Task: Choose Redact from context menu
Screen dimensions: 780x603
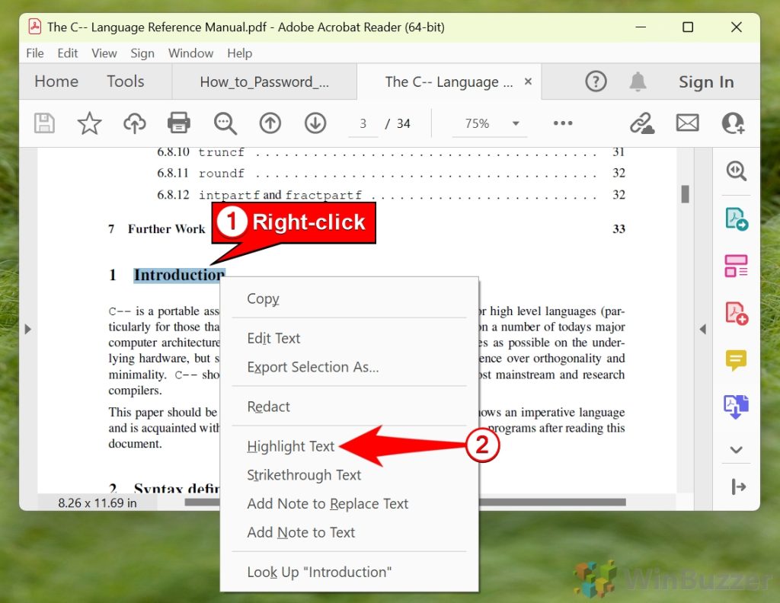Action: (x=349, y=407)
